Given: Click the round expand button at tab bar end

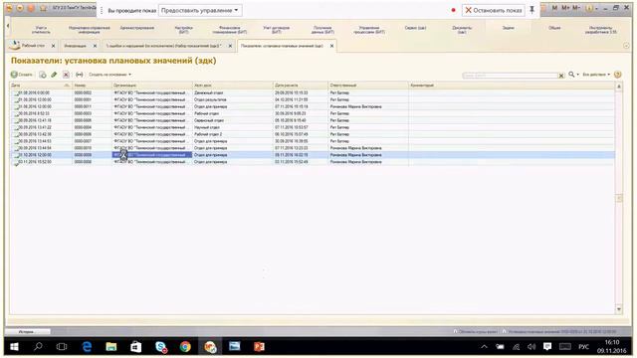Looking at the screenshot, I should pos(626,46).
